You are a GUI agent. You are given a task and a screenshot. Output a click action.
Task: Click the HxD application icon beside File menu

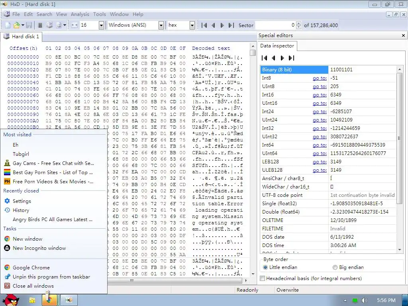point(7,14)
